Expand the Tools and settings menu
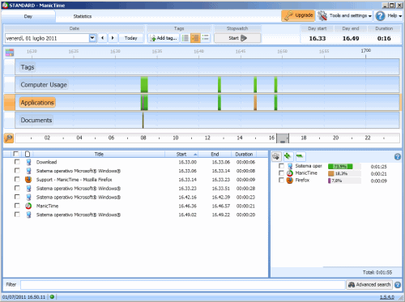Screen dimensions: 405x302 (x=344, y=16)
